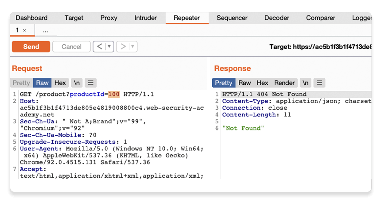The width and height of the screenshot is (381, 210).
Task: Show request in Hex view
Action: [60, 83]
